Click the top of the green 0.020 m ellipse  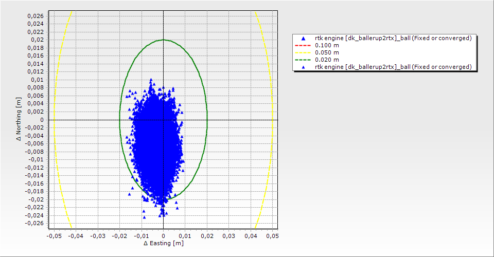click(x=163, y=40)
